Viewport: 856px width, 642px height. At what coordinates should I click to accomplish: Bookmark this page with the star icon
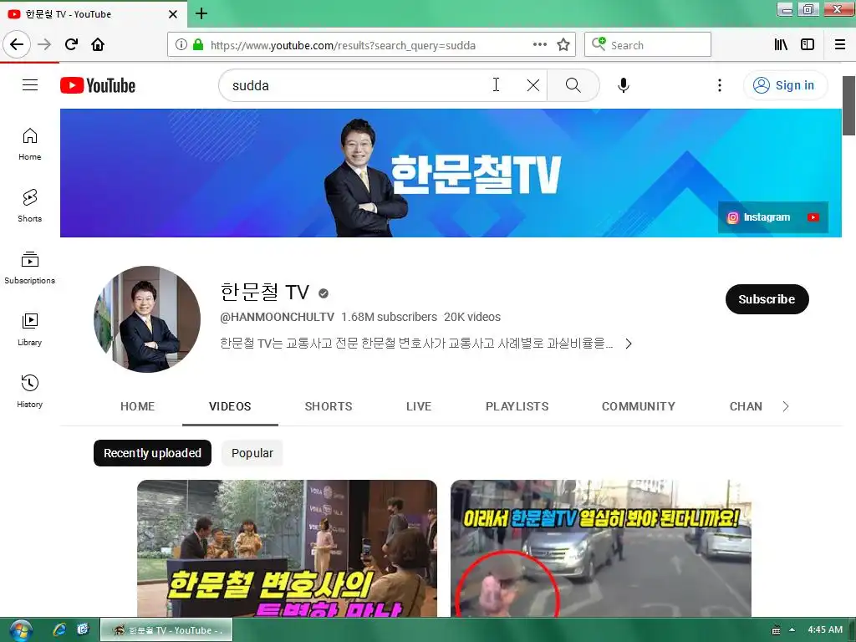click(563, 45)
